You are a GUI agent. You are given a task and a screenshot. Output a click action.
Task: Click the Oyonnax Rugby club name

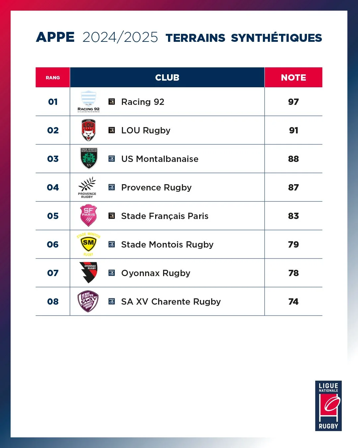(156, 273)
